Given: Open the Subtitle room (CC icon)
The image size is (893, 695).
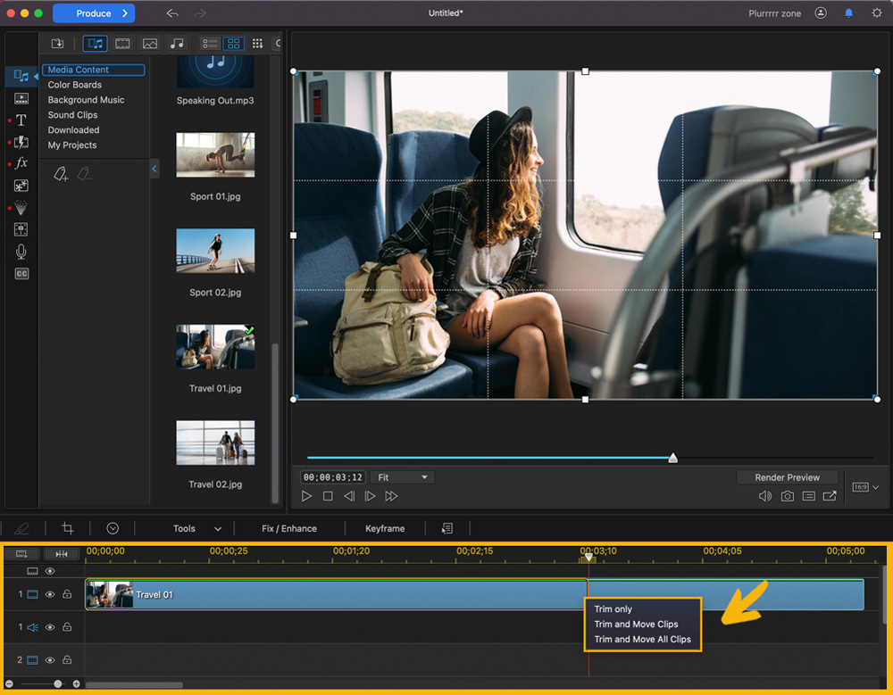Looking at the screenshot, I should pos(21,274).
